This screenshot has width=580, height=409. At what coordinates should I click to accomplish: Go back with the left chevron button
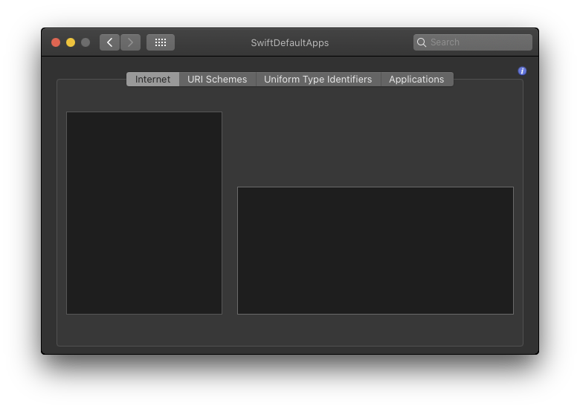pyautogui.click(x=109, y=42)
